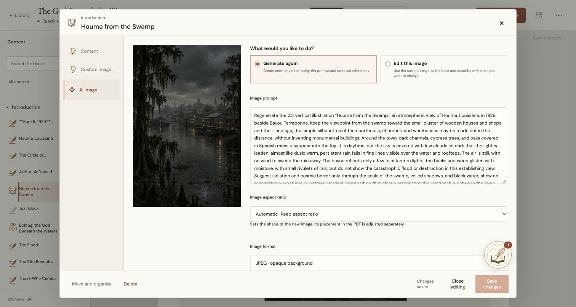Click Close editing button
The width and height of the screenshot is (576, 307).
(458, 284)
